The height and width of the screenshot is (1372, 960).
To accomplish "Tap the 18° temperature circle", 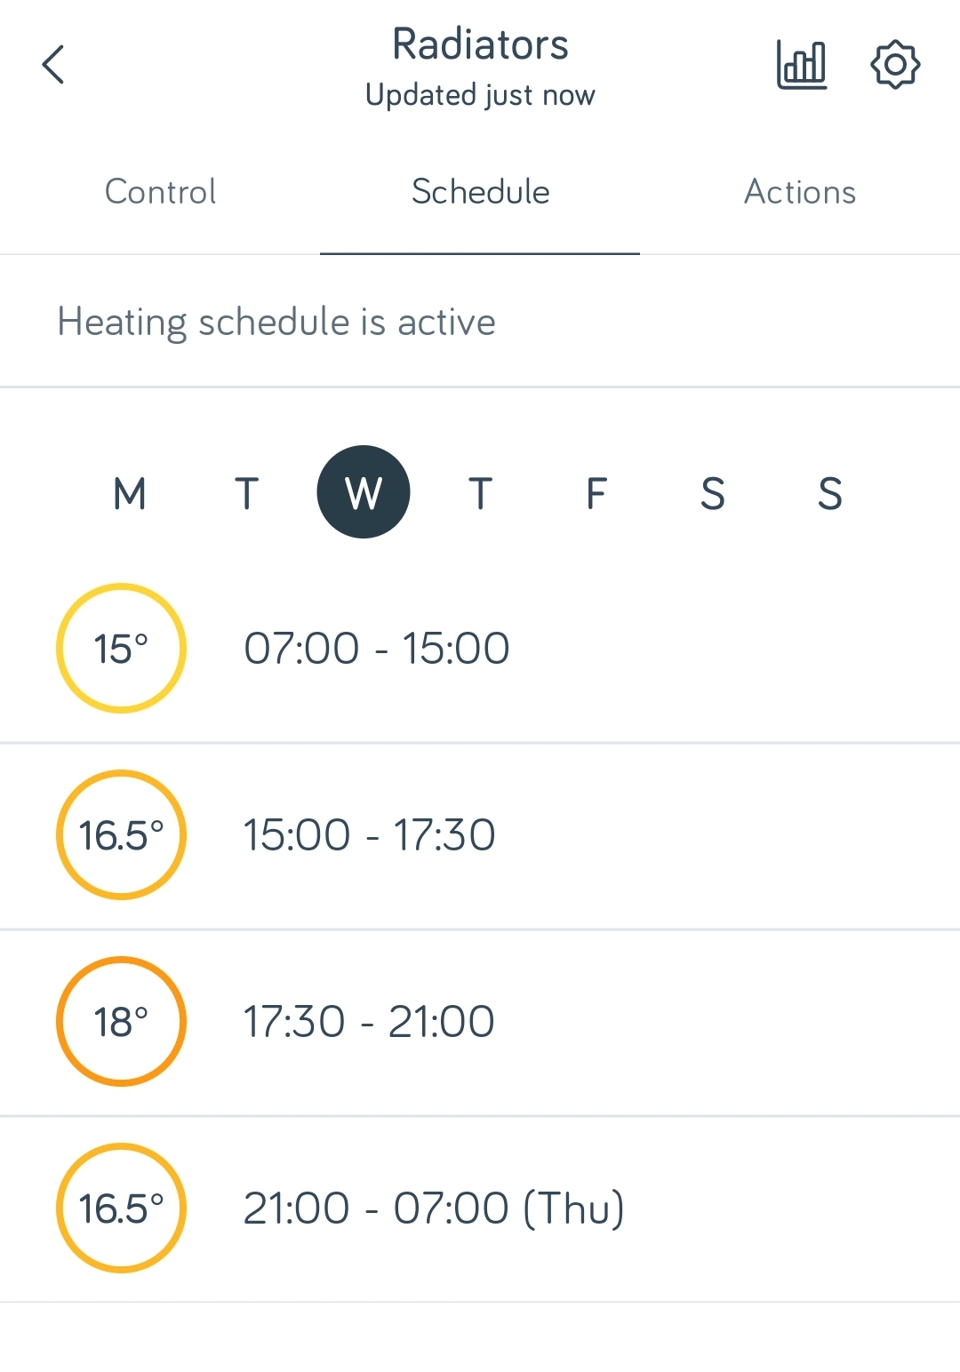I will point(121,1022).
